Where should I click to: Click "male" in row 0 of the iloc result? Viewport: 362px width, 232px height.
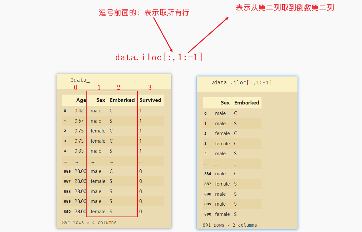(220, 113)
